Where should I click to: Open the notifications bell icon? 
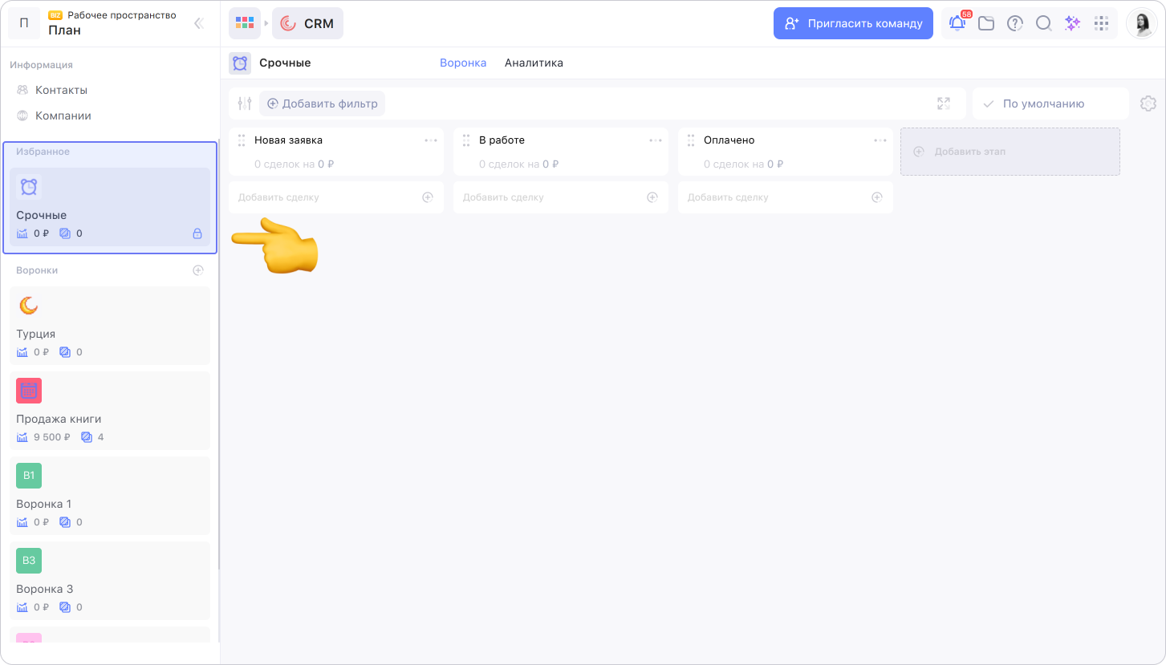pos(957,23)
